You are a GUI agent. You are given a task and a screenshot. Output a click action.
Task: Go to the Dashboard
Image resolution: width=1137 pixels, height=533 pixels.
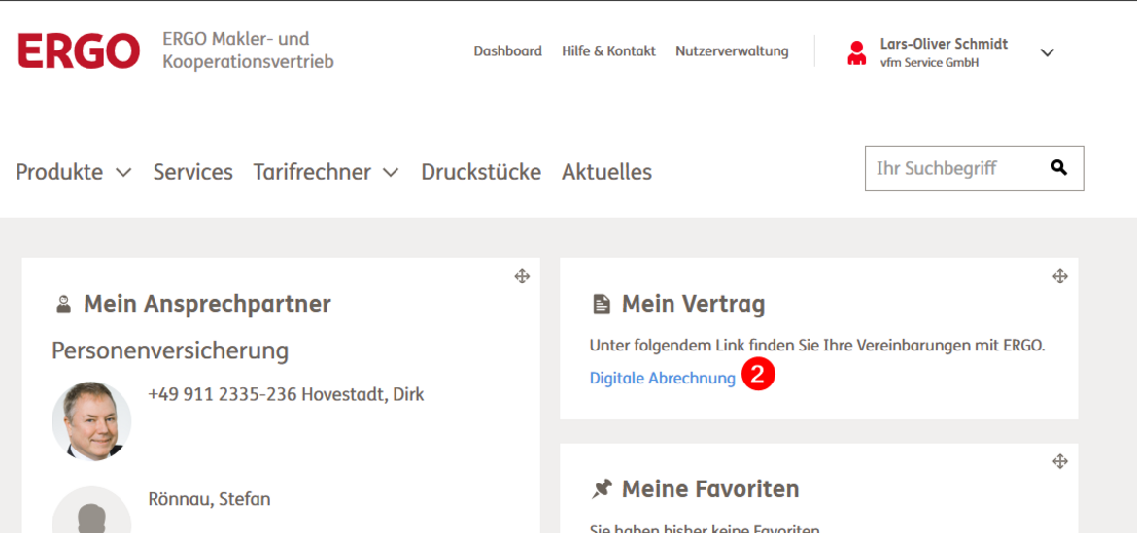507,51
